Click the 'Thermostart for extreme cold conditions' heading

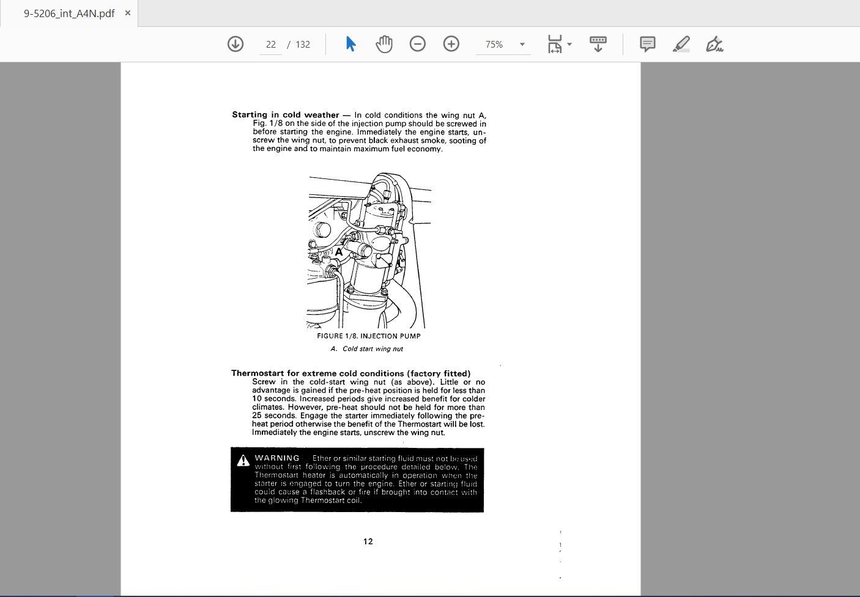click(x=350, y=373)
